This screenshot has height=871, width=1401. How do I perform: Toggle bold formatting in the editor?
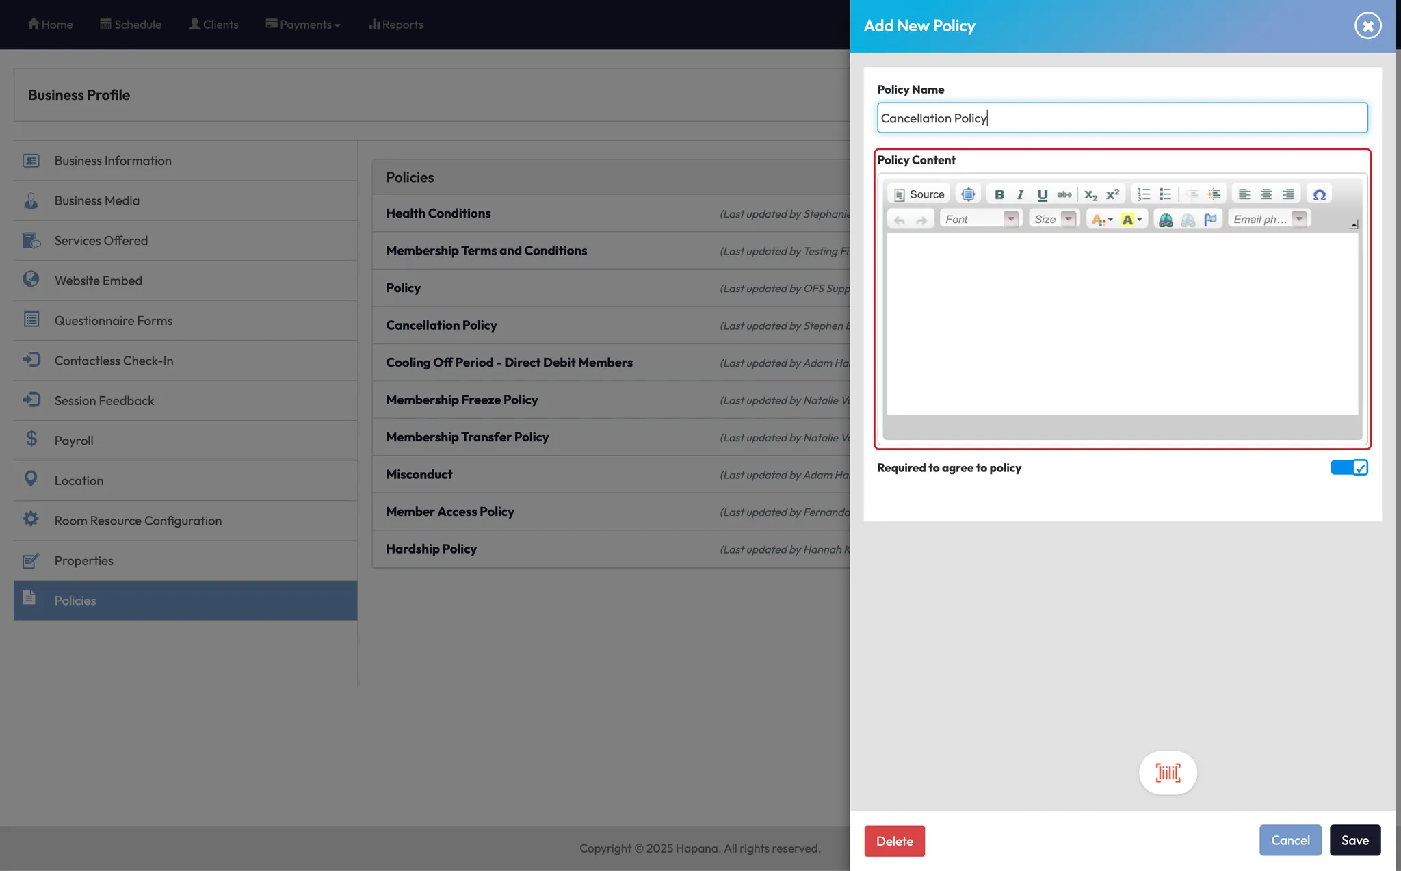(x=999, y=194)
